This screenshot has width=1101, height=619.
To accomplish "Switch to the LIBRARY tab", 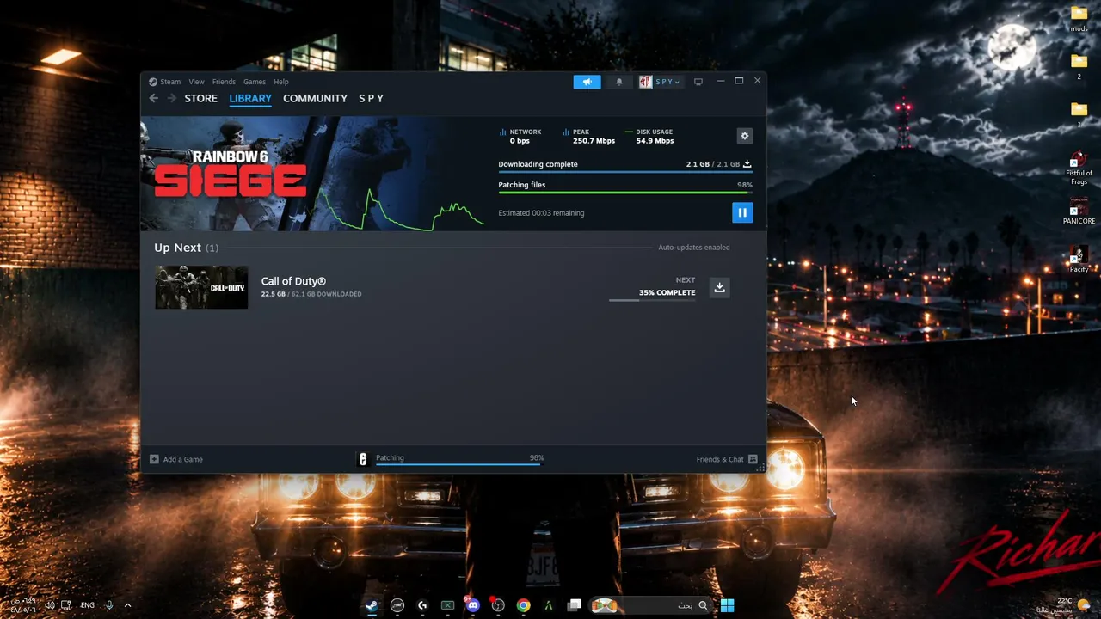I will click(x=250, y=98).
